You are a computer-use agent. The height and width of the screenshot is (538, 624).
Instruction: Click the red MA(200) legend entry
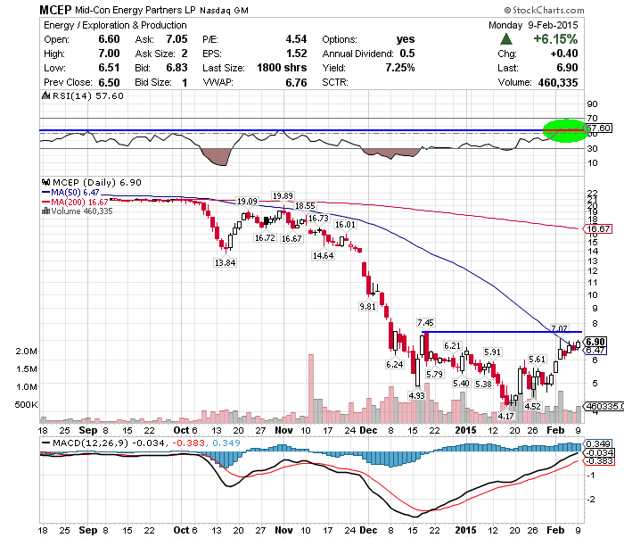click(75, 202)
